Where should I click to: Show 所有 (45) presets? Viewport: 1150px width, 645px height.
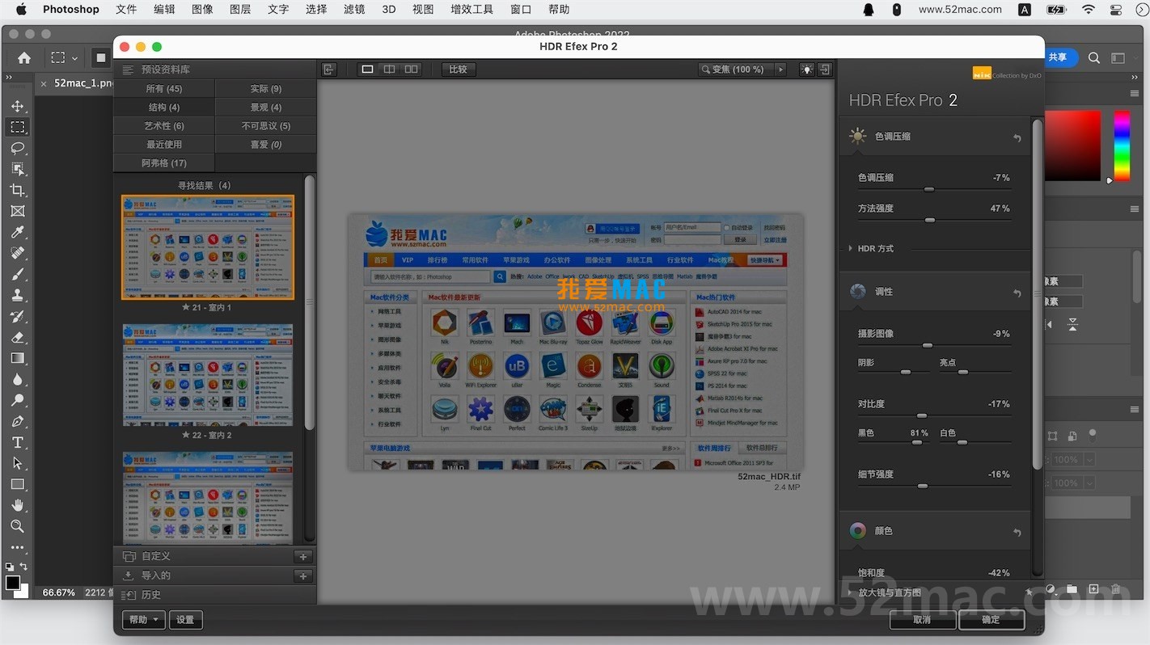pyautogui.click(x=164, y=88)
